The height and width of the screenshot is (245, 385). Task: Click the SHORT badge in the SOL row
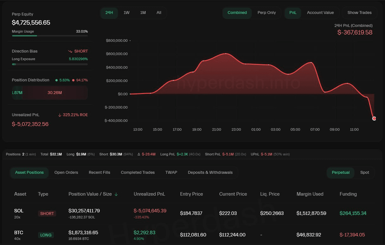click(x=47, y=213)
